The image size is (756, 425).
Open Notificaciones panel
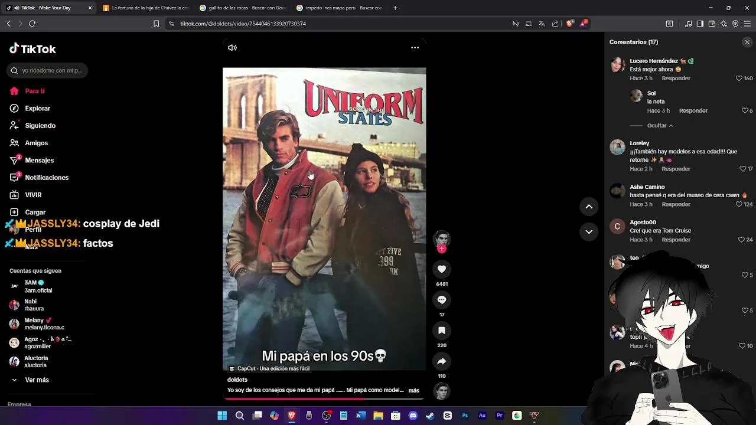click(47, 178)
